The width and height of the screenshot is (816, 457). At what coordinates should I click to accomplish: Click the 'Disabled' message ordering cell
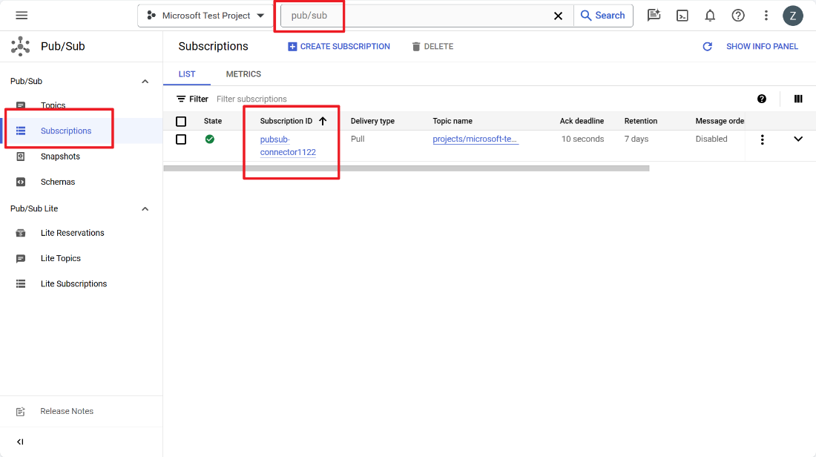tap(711, 139)
